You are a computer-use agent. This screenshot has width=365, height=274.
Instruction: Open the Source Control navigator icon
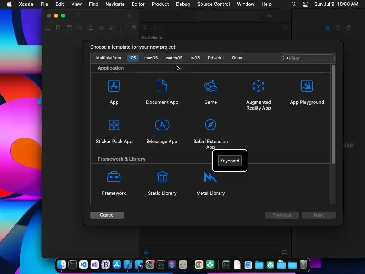[x=59, y=28]
